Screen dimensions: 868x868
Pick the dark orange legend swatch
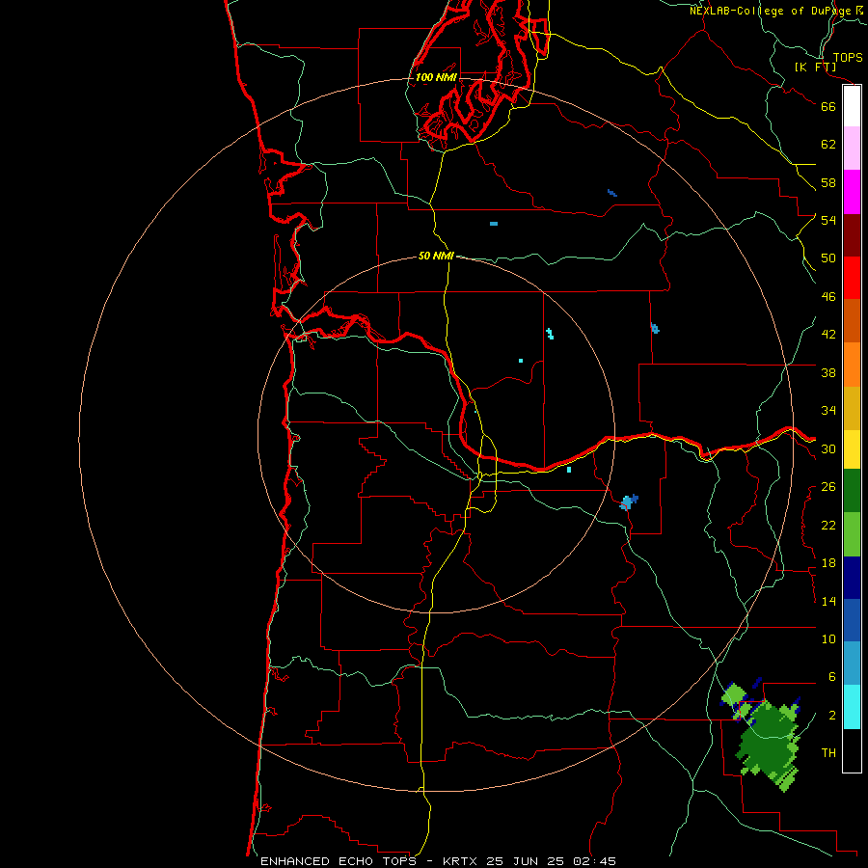[x=852, y=320]
